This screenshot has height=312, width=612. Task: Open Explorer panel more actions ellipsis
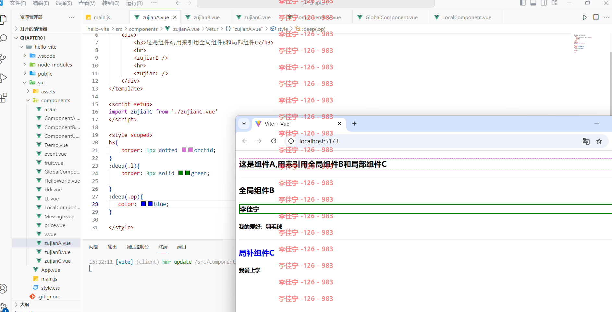click(71, 17)
